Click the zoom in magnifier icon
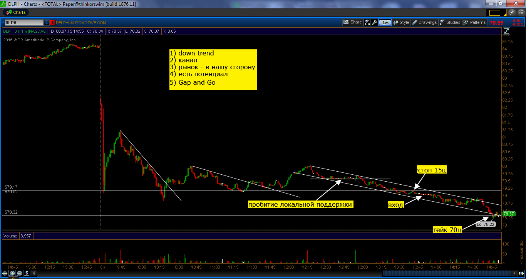 point(12,273)
